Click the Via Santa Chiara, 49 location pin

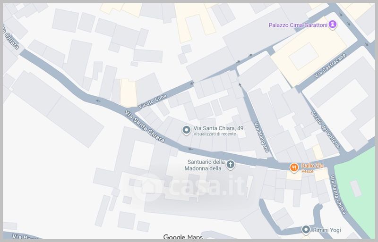tap(186, 130)
